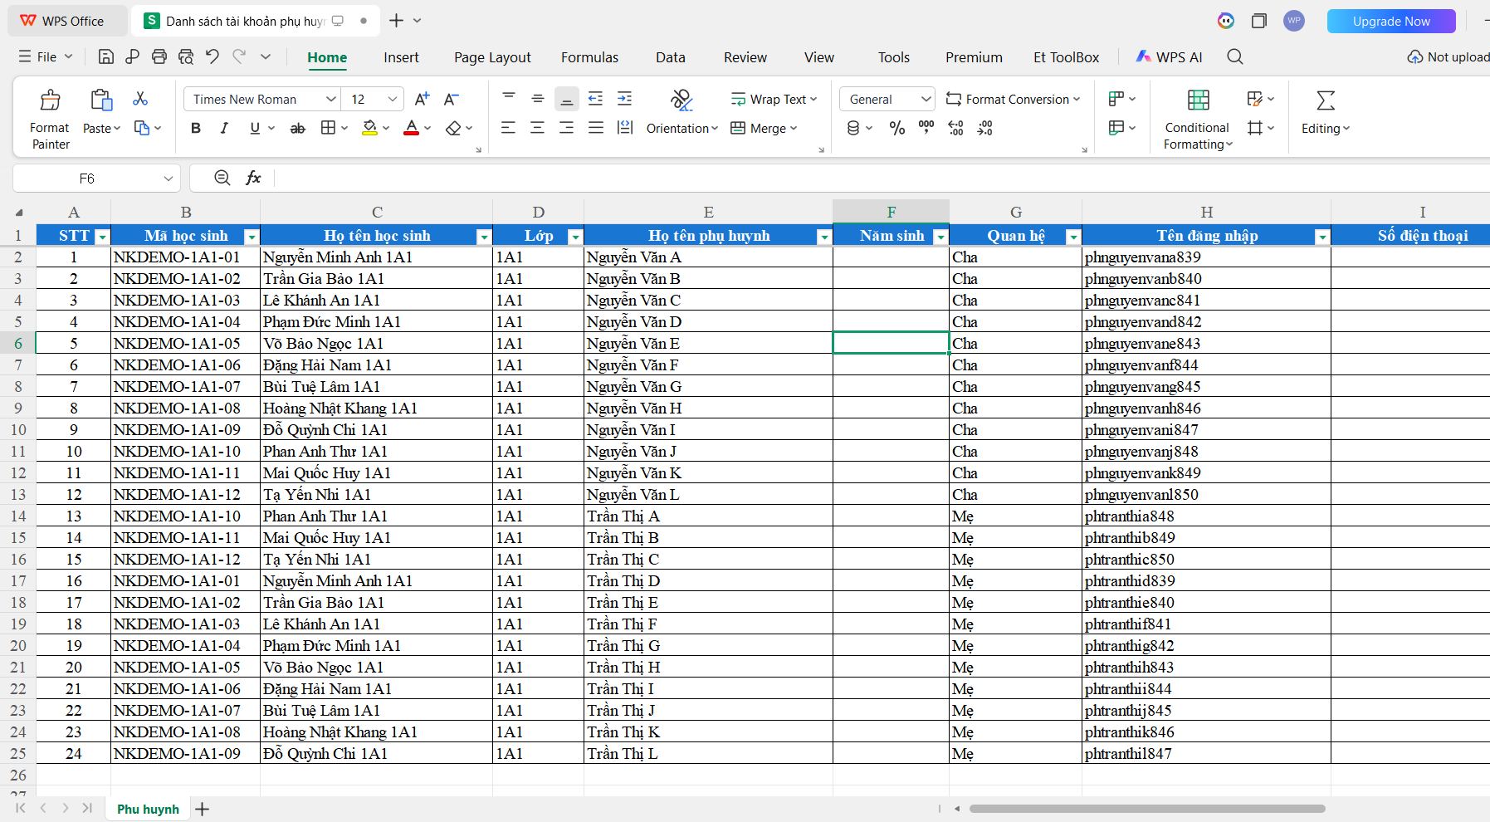
Task: Click the AutoSum sigma icon
Action: click(x=1326, y=100)
